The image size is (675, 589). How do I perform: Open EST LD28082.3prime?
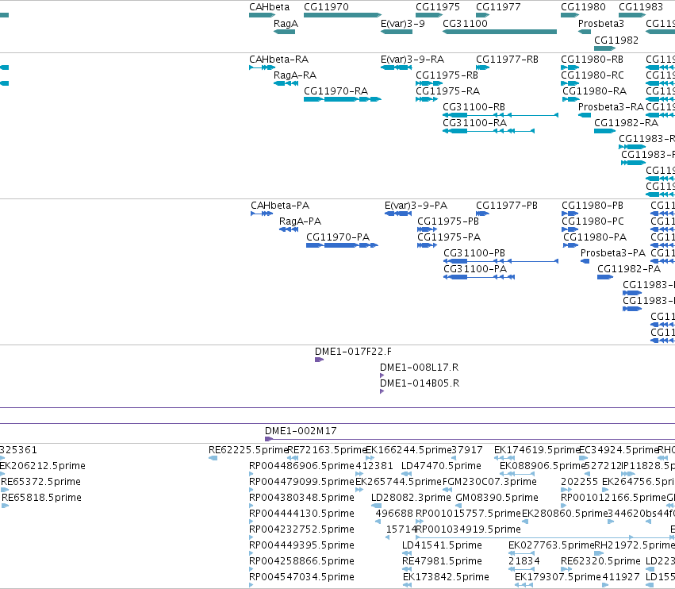click(x=376, y=506)
